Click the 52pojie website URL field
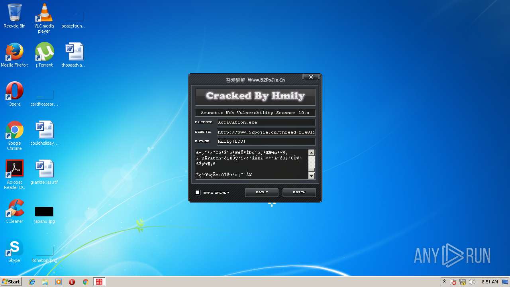The height and width of the screenshot is (287, 510). (266, 132)
